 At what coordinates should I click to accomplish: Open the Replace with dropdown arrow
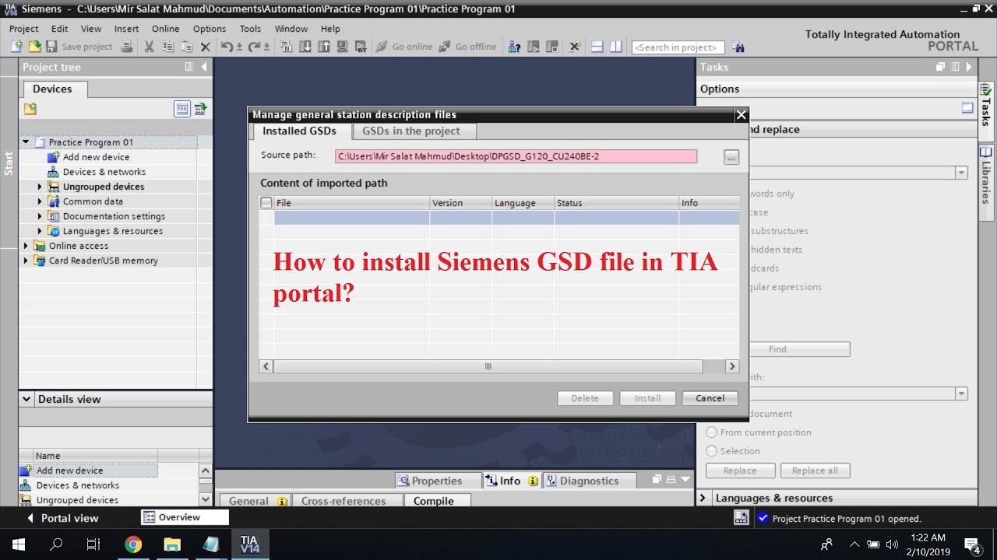pos(962,394)
